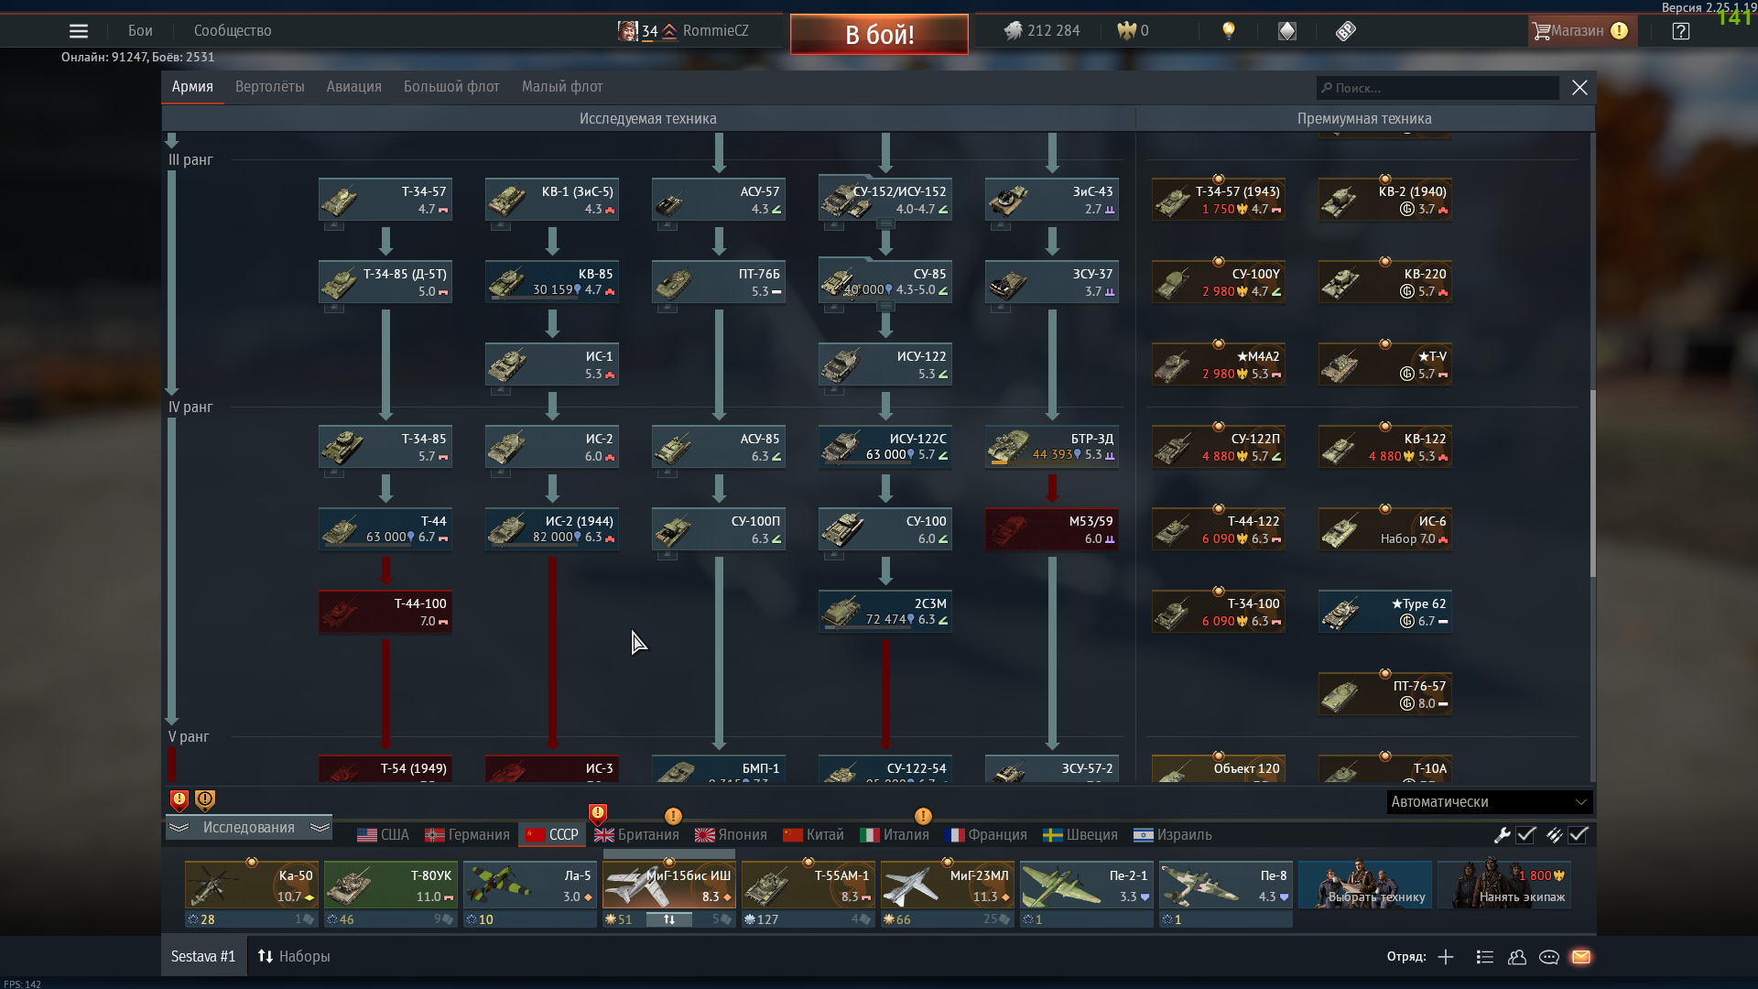Click Выбрать технику crew slot

[1365, 885]
